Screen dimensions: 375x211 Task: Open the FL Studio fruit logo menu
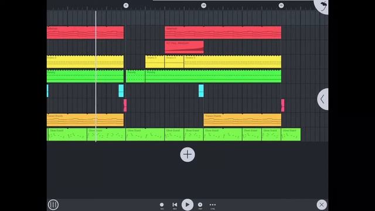[322, 6]
